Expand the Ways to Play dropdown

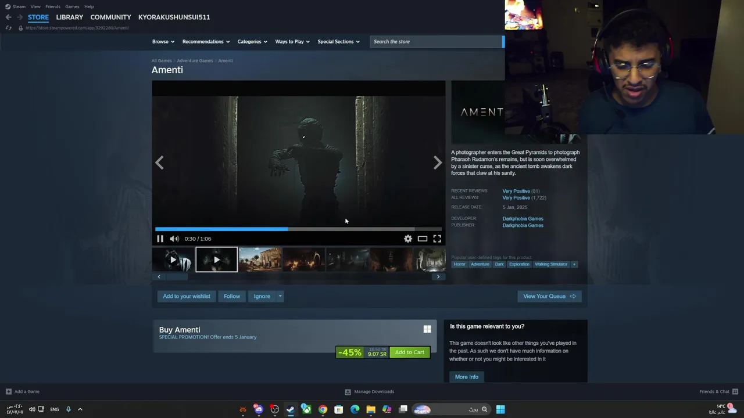[x=292, y=42]
